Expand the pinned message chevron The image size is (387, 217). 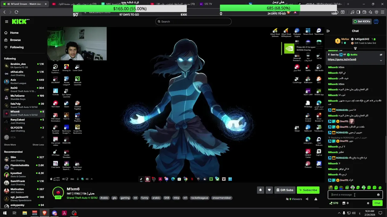pyautogui.click(x=381, y=60)
